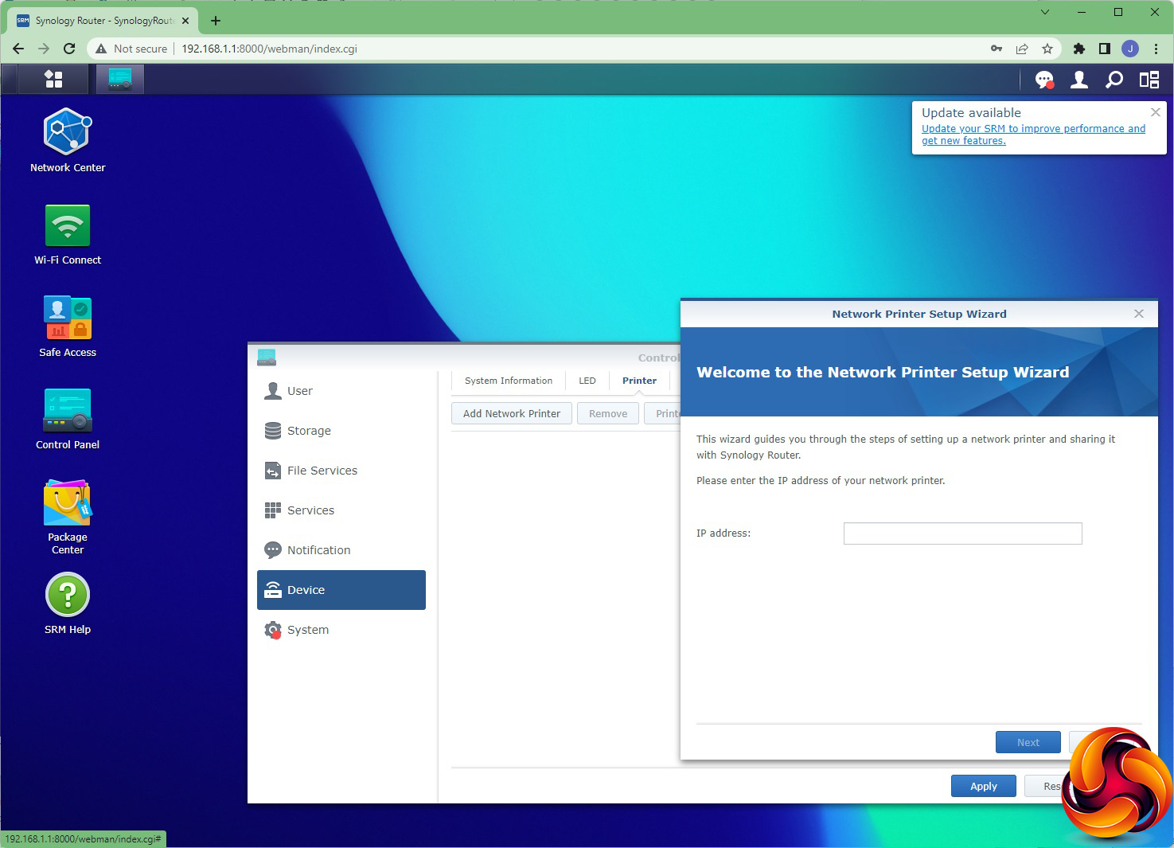
Task: Switch to the LED tab
Action: tap(587, 381)
